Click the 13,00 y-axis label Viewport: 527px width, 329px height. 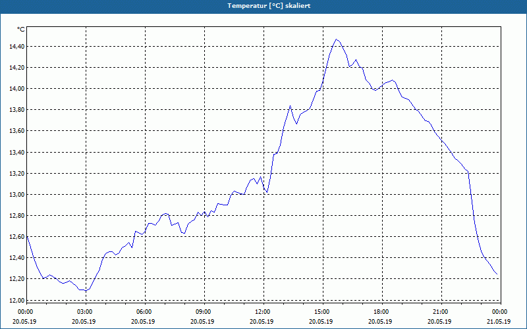(16, 195)
